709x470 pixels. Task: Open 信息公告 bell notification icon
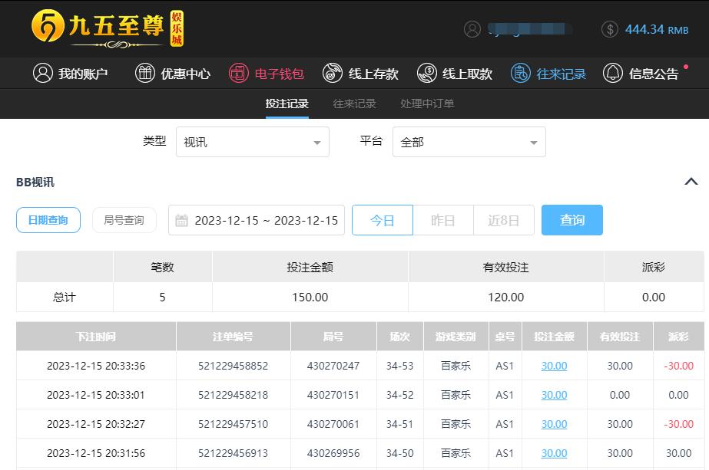pos(612,74)
